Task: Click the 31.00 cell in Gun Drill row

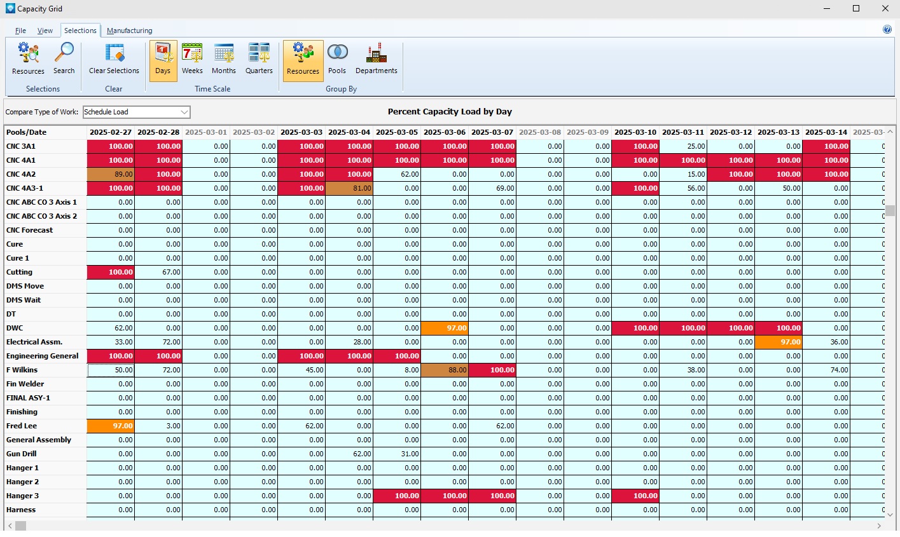Action: click(397, 454)
